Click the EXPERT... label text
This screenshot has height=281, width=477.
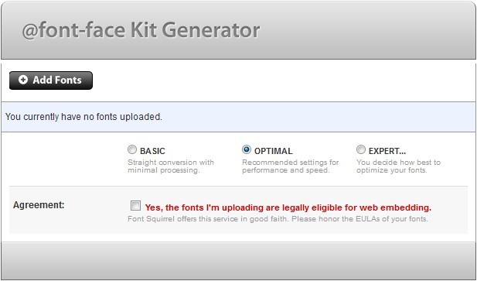[387, 151]
